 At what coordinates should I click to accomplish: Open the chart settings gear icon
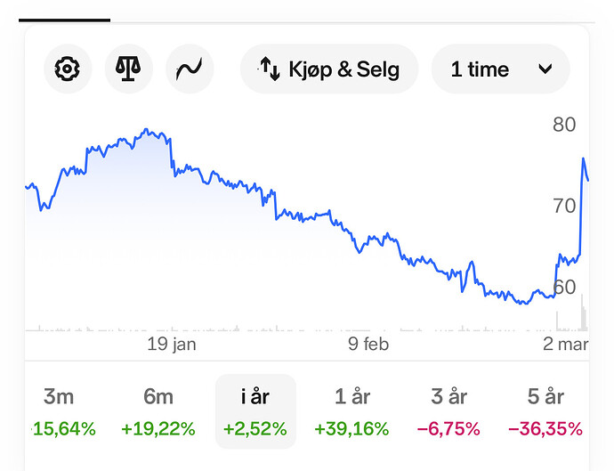pos(67,69)
